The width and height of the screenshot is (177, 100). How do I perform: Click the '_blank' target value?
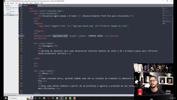coord(82,36)
